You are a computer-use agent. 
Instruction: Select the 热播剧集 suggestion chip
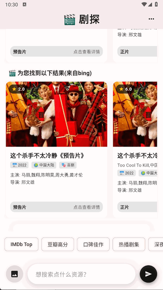coord(129,244)
